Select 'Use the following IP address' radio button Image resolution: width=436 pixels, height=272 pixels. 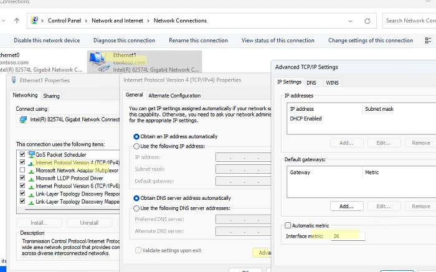[137, 146]
